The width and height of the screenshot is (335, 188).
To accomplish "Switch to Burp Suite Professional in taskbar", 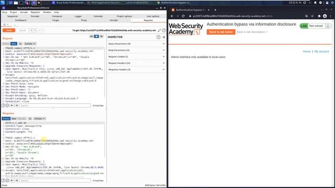I will [x=69, y=3].
